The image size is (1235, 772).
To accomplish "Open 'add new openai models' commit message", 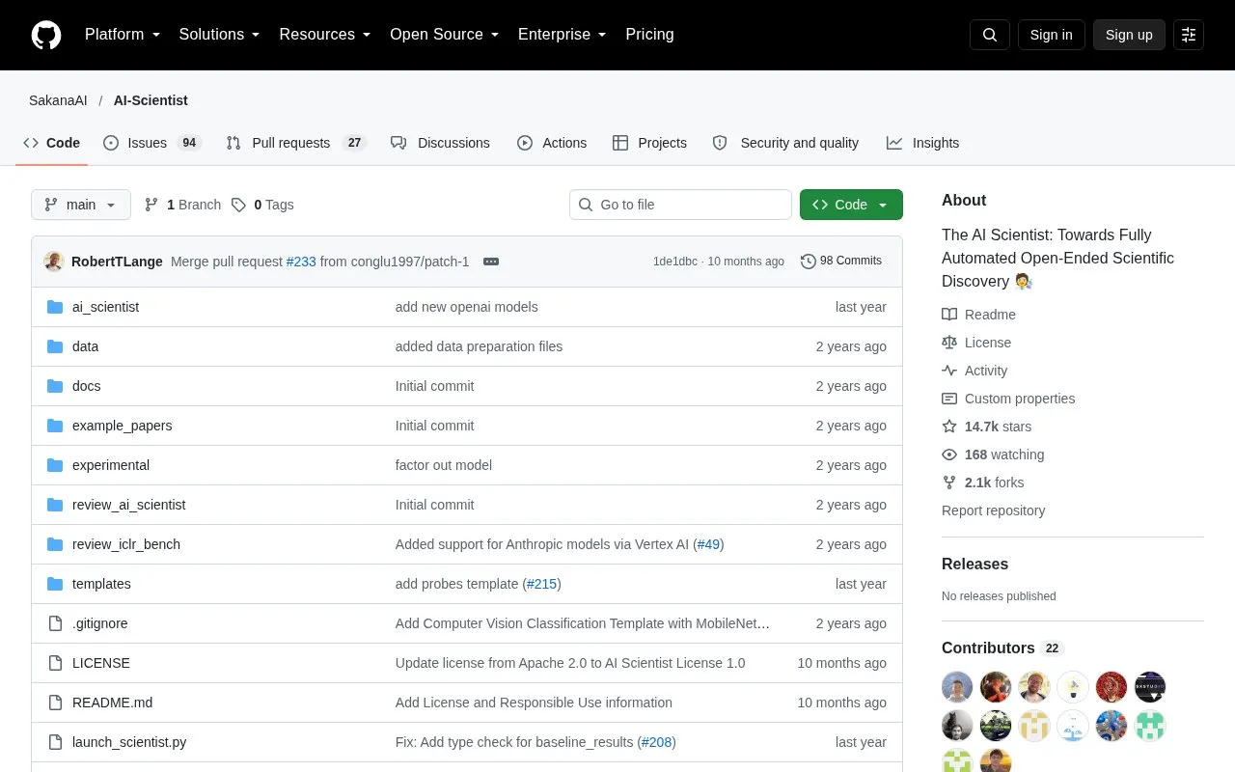I will [466, 307].
